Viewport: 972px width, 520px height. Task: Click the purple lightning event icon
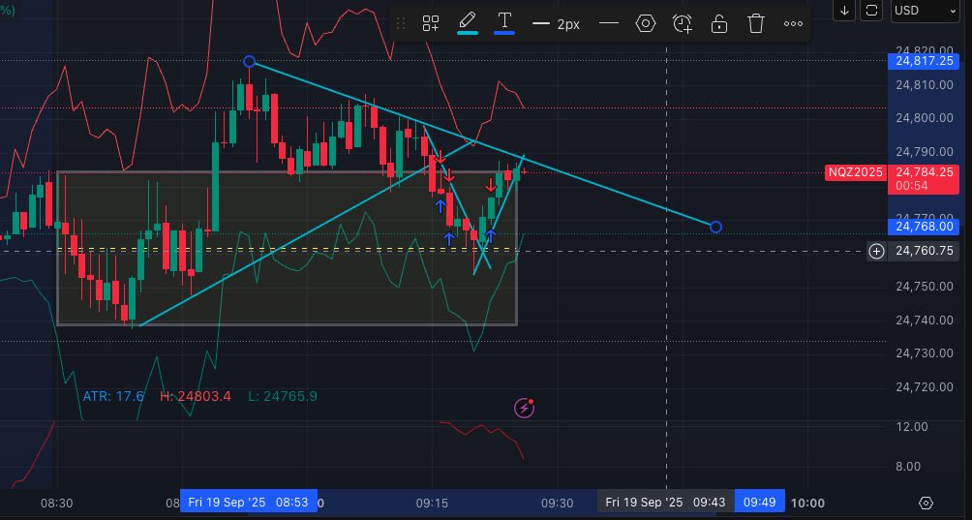524,408
